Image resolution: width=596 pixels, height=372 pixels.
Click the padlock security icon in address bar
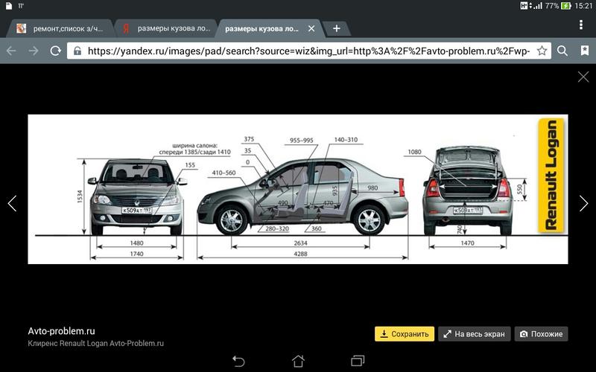click(x=77, y=51)
